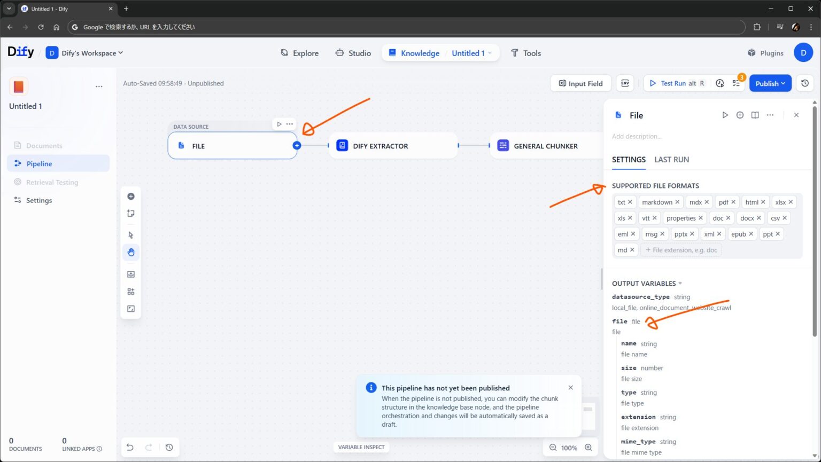Open the ENV environment variables panel
The width and height of the screenshot is (821, 462).
click(625, 83)
